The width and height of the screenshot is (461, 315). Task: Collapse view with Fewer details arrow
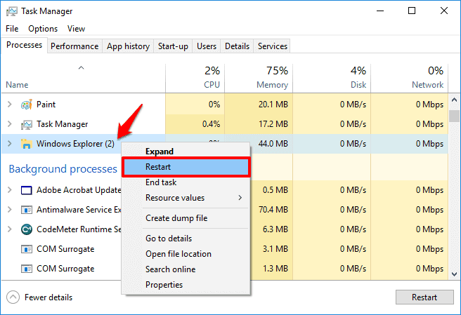click(13, 297)
